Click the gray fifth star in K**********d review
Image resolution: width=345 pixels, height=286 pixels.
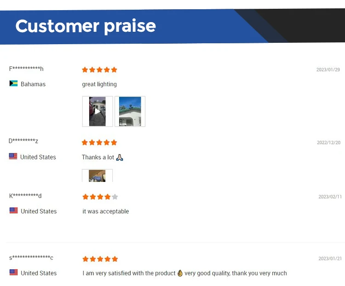[x=115, y=197]
